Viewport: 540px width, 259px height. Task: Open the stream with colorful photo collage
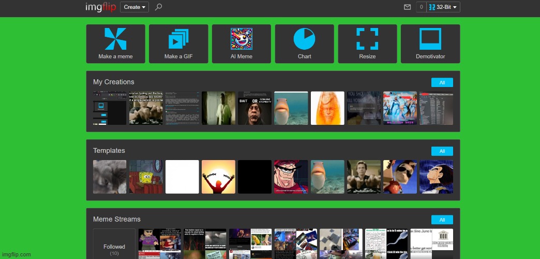click(296, 244)
